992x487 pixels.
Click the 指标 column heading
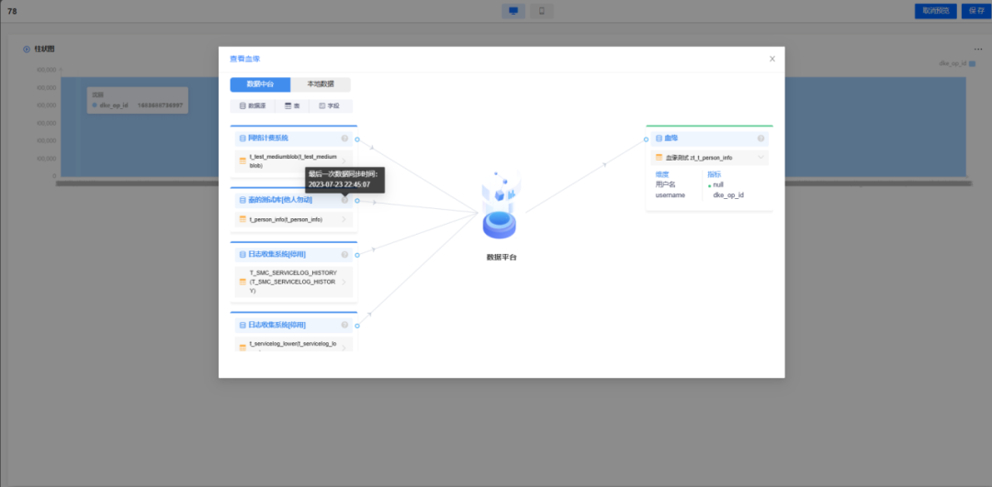pyautogui.click(x=715, y=174)
